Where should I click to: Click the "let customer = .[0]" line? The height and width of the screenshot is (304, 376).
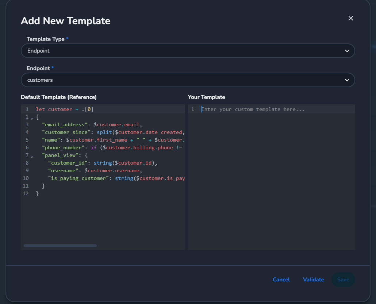tap(65, 109)
